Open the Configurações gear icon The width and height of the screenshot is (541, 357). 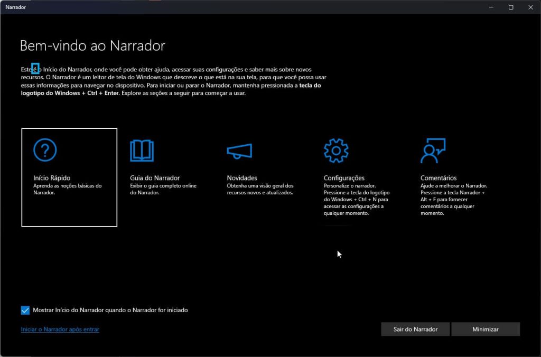point(336,151)
